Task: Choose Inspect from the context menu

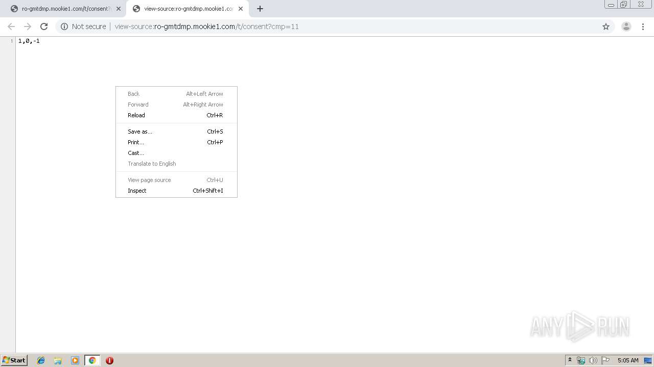Action: tap(176, 191)
